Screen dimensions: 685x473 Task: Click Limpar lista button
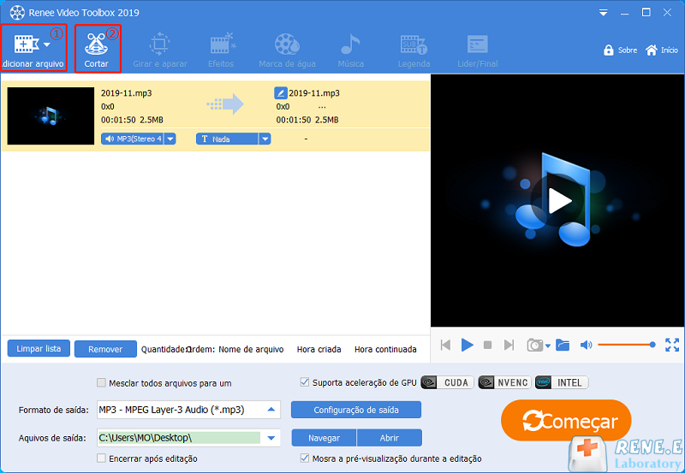[x=39, y=349]
